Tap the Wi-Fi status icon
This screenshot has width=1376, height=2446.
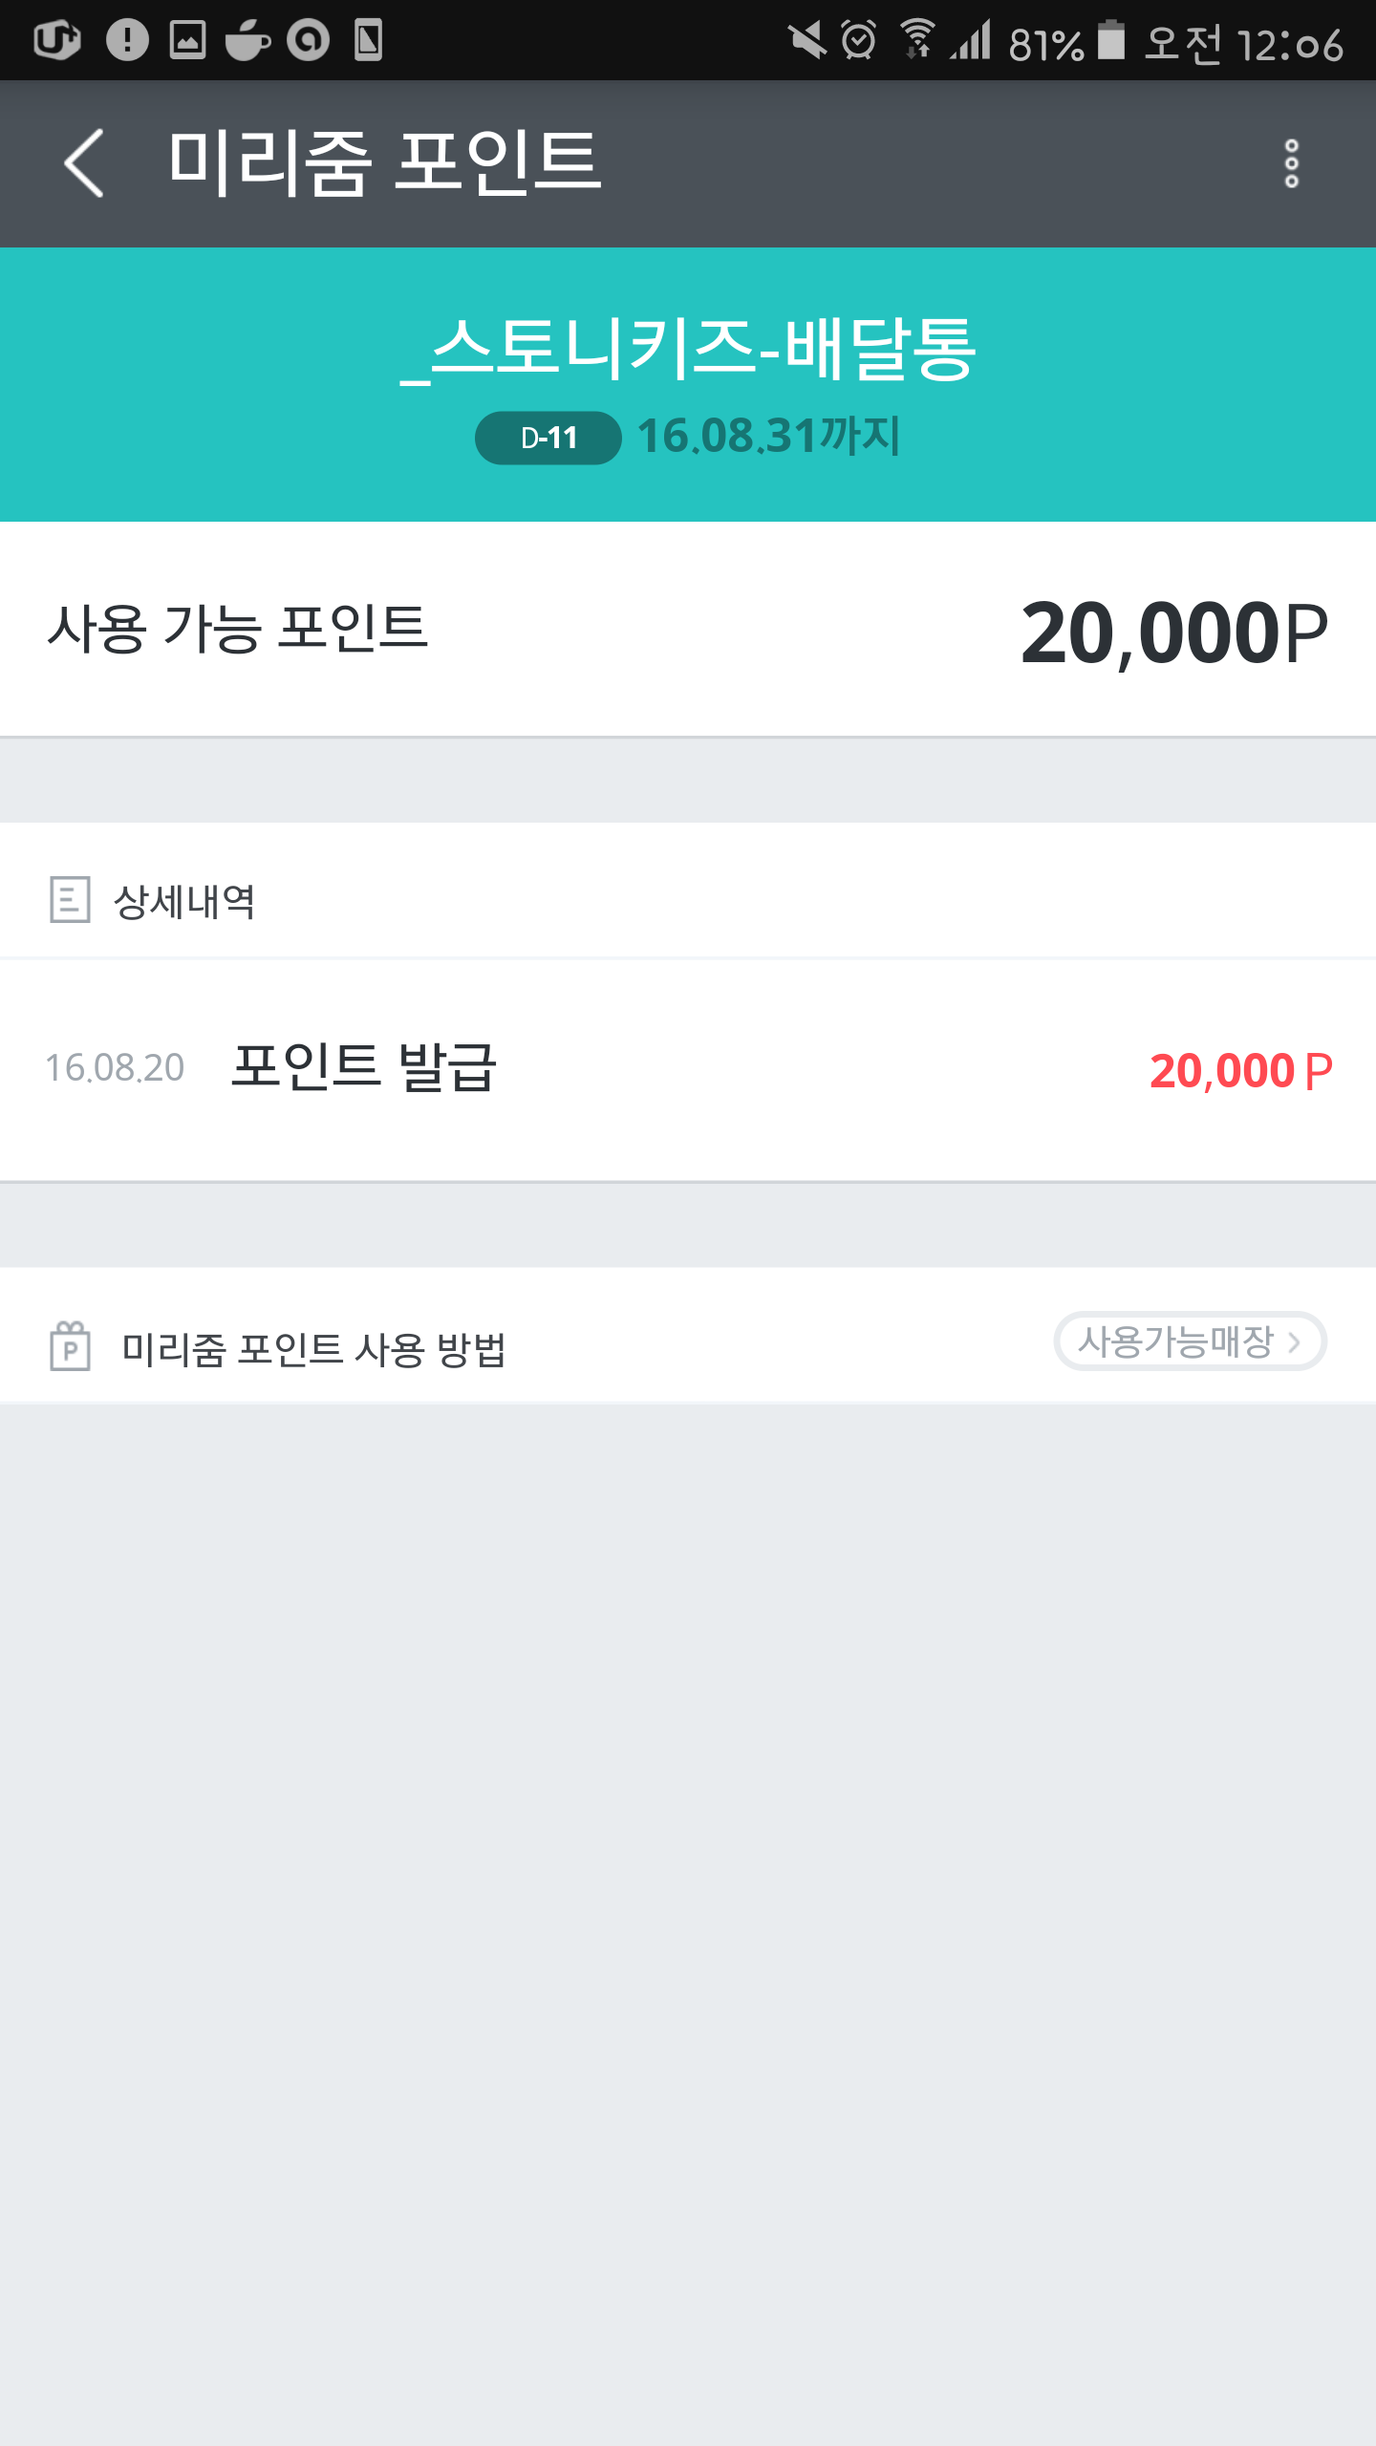[x=917, y=41]
